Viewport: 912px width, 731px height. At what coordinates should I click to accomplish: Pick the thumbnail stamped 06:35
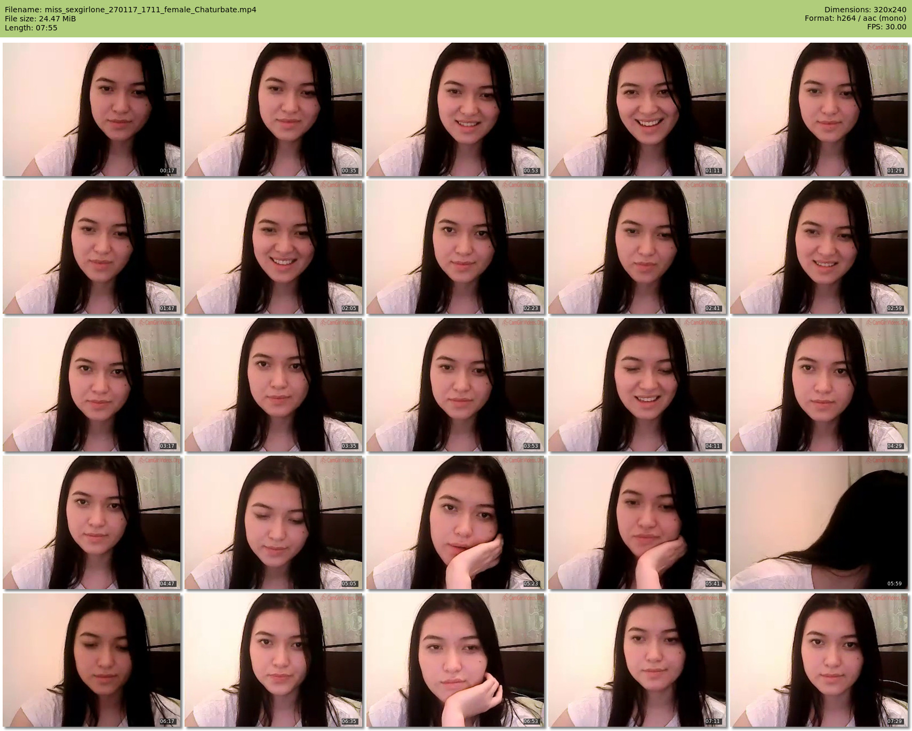[274, 660]
